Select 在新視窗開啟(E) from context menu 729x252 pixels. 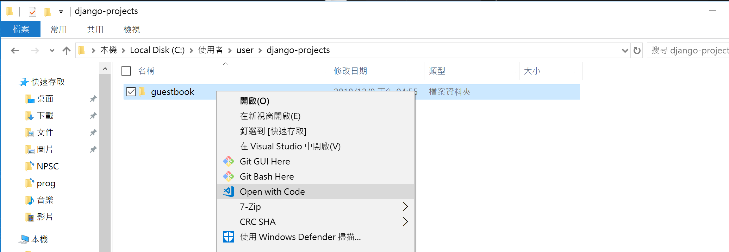270,116
